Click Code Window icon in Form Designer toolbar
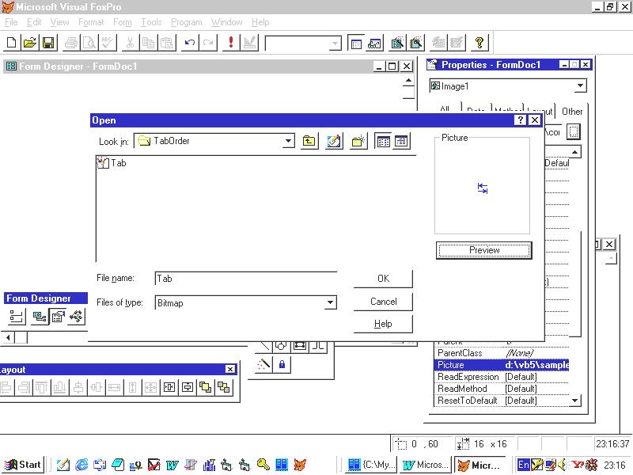Viewport: 633px width, 475px height. pyautogui.click(x=76, y=316)
